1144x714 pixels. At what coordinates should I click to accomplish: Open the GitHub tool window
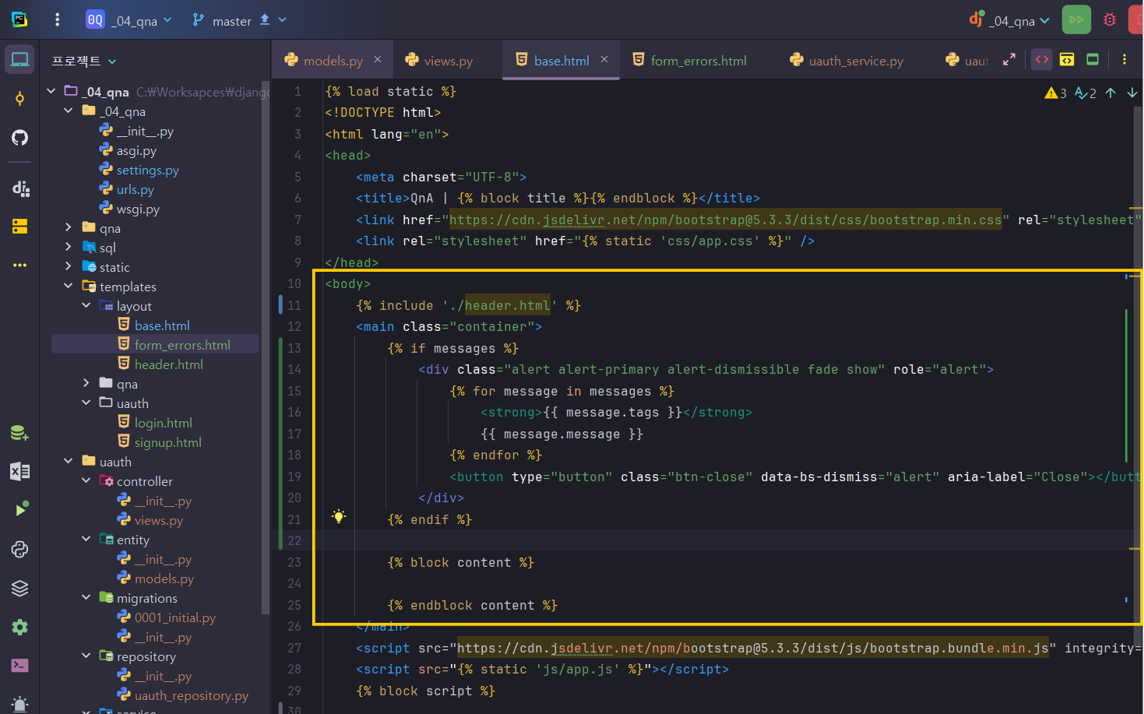point(19,138)
